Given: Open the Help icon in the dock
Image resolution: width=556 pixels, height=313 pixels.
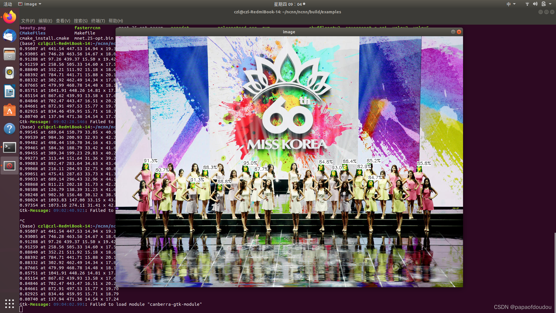Looking at the screenshot, I should 10,129.
